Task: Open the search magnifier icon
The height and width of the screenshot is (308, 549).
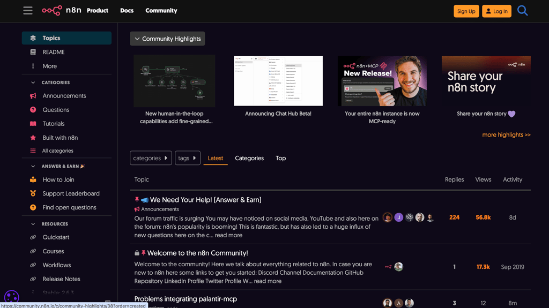Action: point(522,11)
